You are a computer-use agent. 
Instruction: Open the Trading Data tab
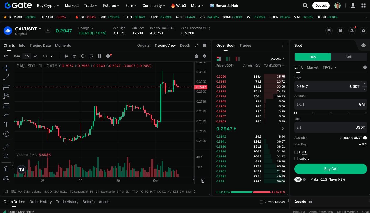[40, 45]
